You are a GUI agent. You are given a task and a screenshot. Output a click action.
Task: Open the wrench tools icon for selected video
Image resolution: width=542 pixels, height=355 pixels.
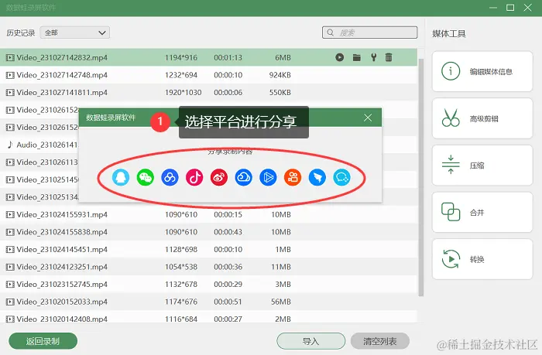pos(374,57)
